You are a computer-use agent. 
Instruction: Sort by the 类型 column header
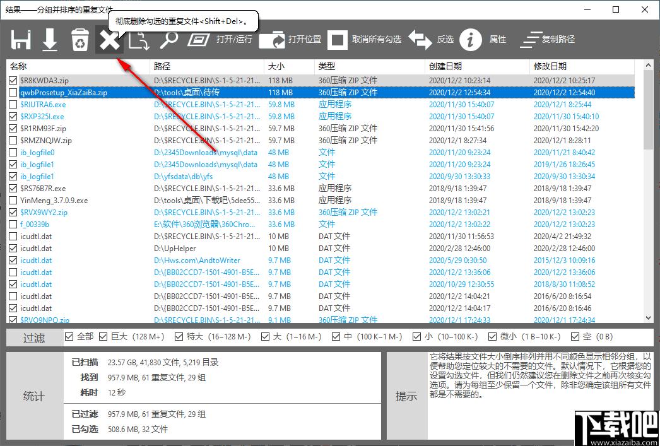tap(370, 66)
